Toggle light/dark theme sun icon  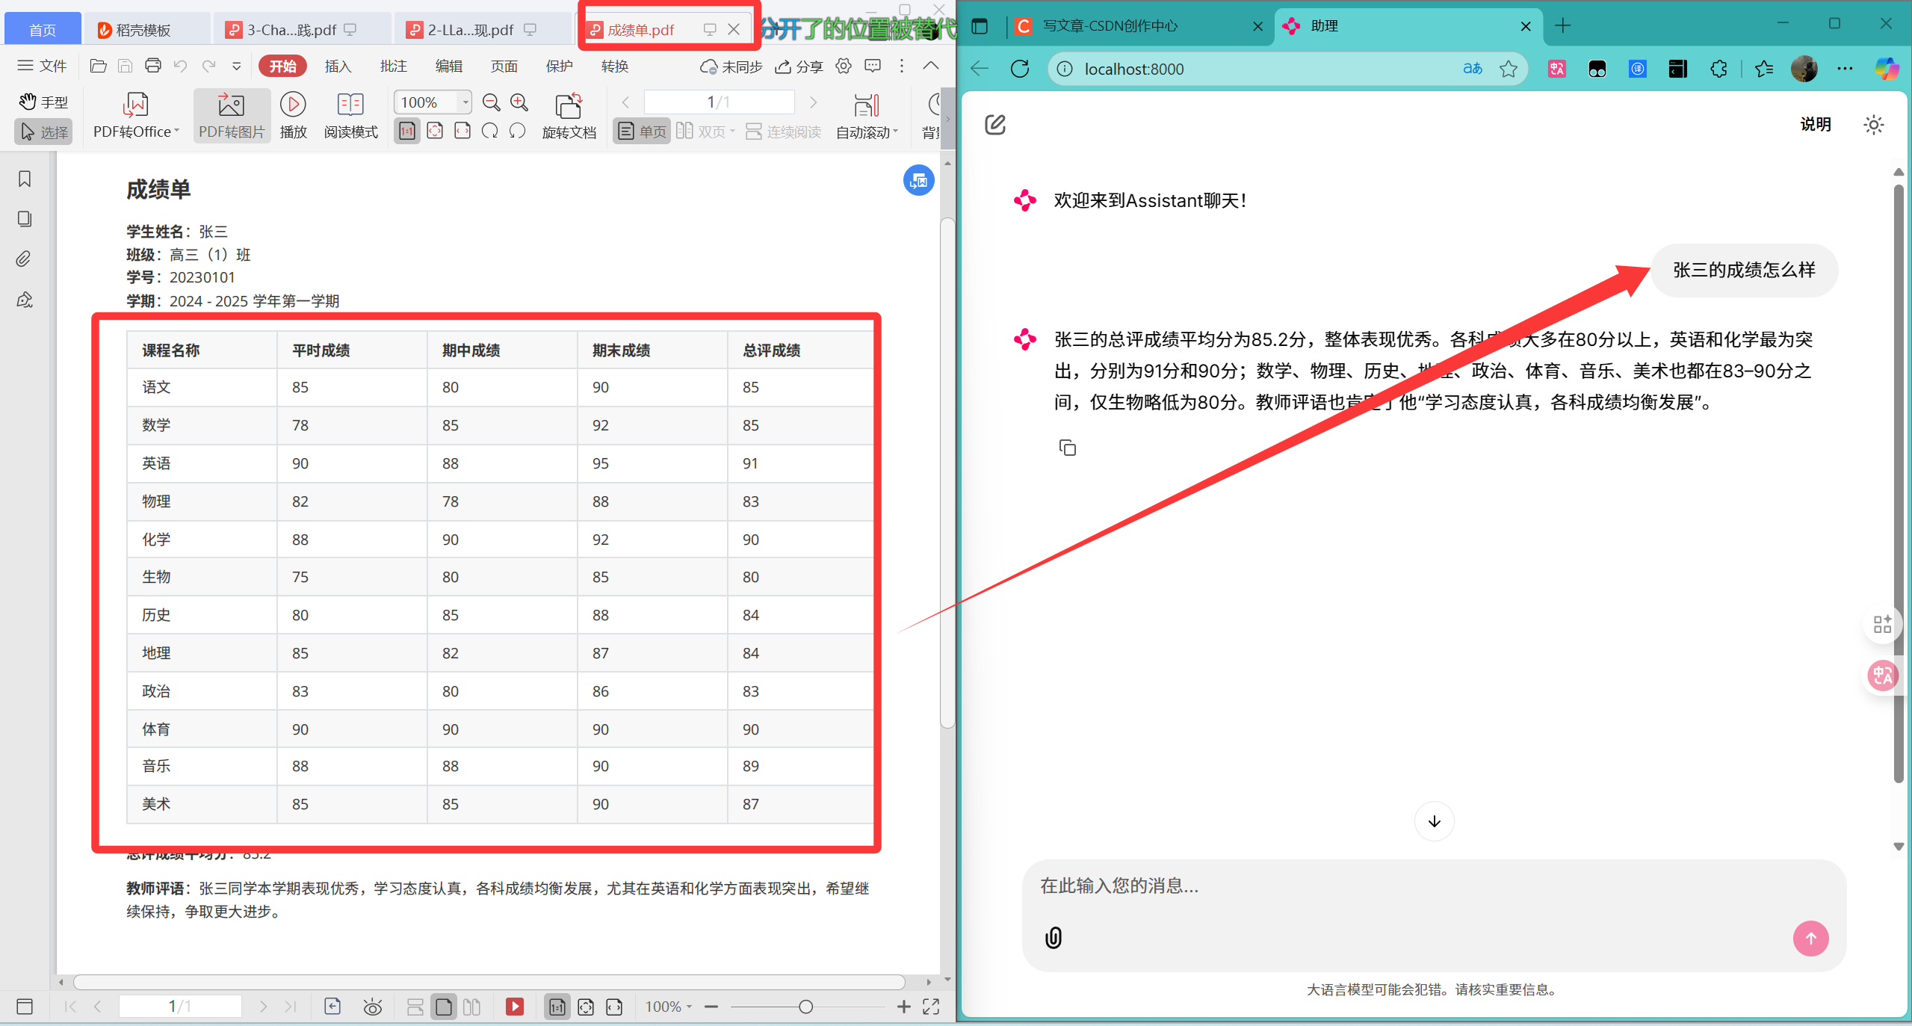[1873, 125]
